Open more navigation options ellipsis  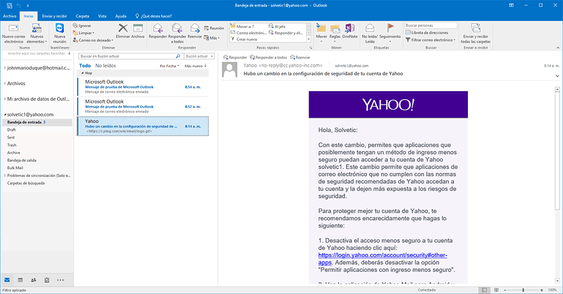point(60,280)
